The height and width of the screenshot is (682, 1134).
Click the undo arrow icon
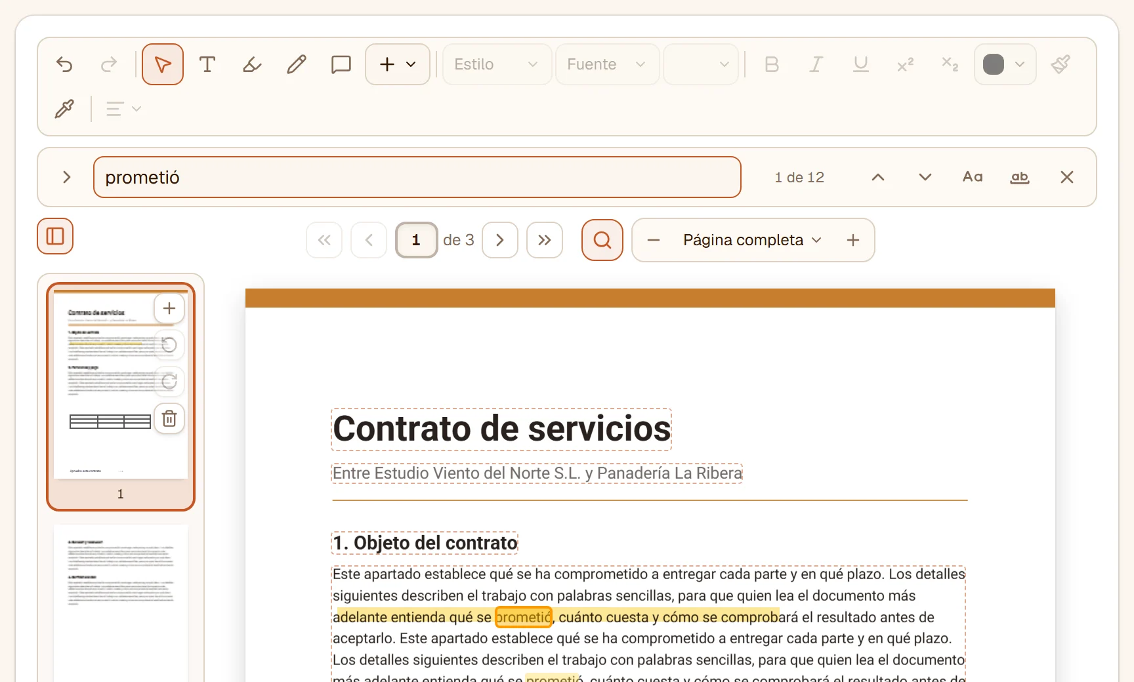pos(64,64)
